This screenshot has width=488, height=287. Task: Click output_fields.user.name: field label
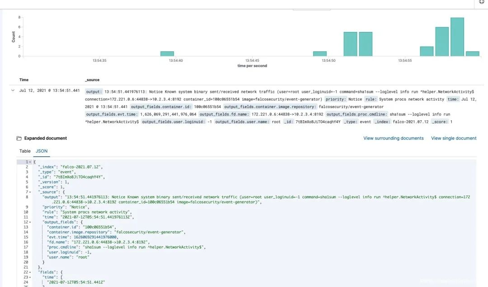pos(242,122)
